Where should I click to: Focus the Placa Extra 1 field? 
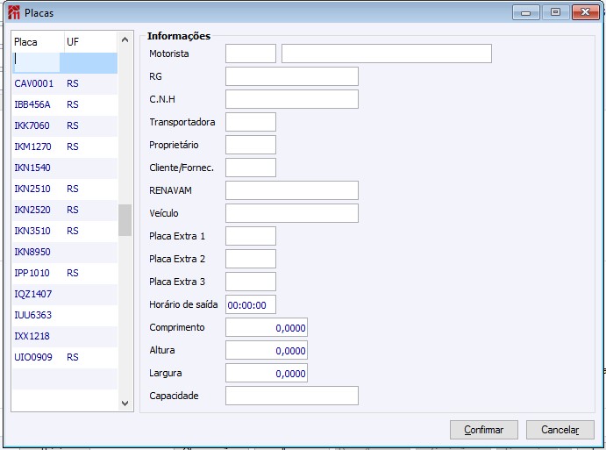click(x=251, y=236)
